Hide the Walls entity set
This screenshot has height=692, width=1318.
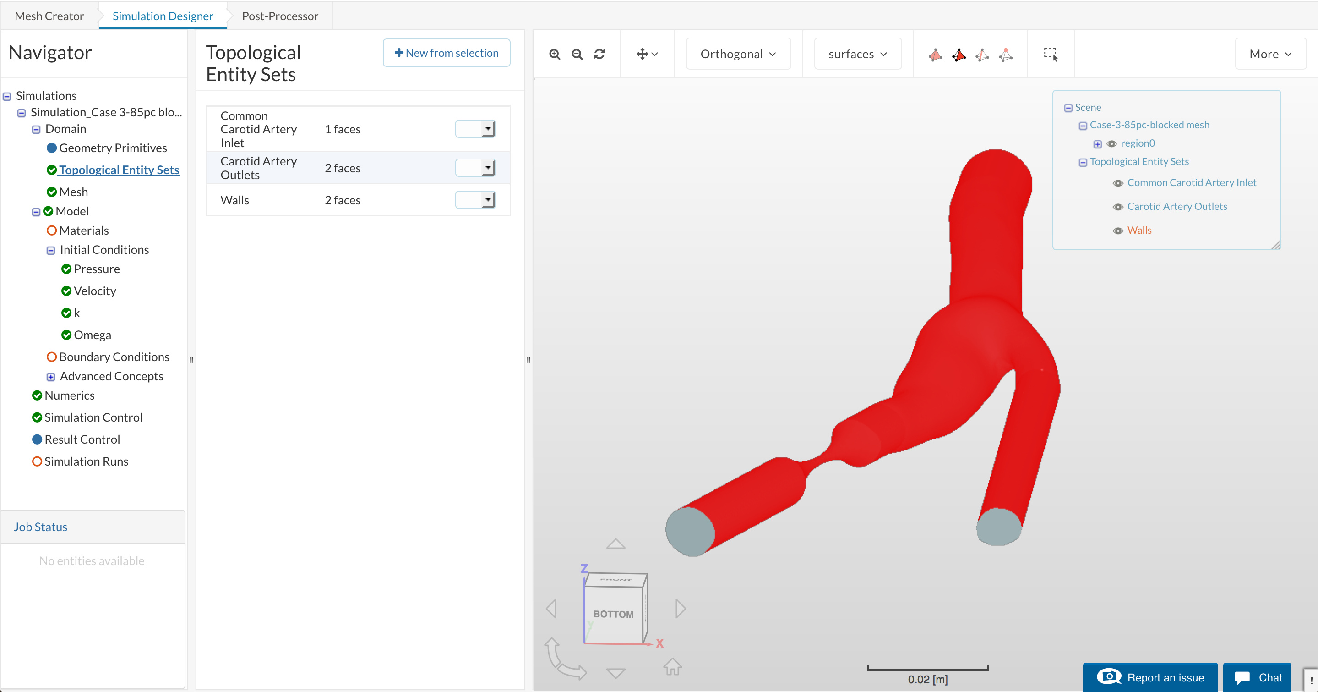tap(1118, 231)
